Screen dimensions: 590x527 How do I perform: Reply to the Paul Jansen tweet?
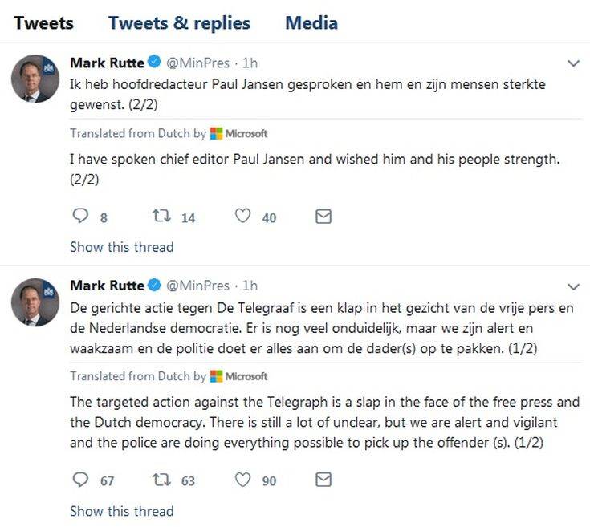click(x=79, y=217)
